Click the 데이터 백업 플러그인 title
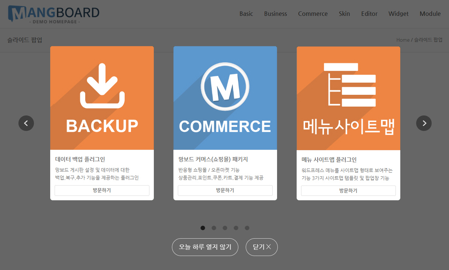 (80, 159)
